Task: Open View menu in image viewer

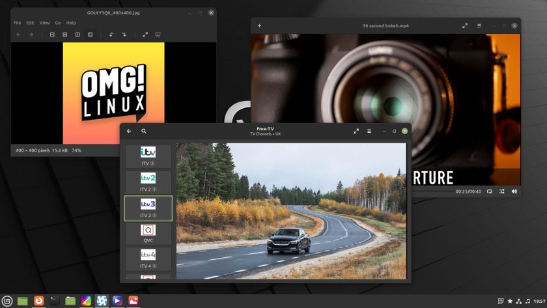Action: tap(44, 23)
